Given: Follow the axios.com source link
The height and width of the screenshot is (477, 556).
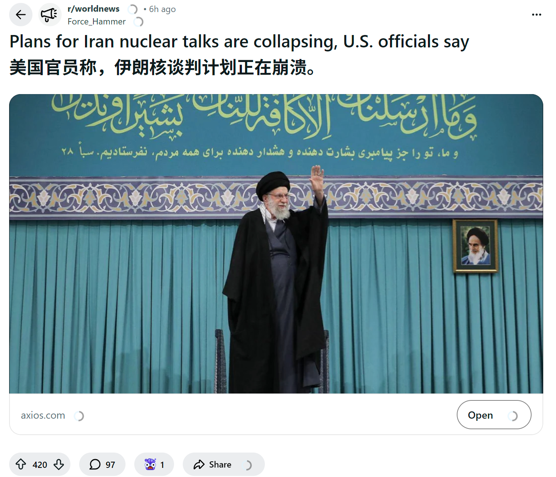Looking at the screenshot, I should pyautogui.click(x=43, y=415).
